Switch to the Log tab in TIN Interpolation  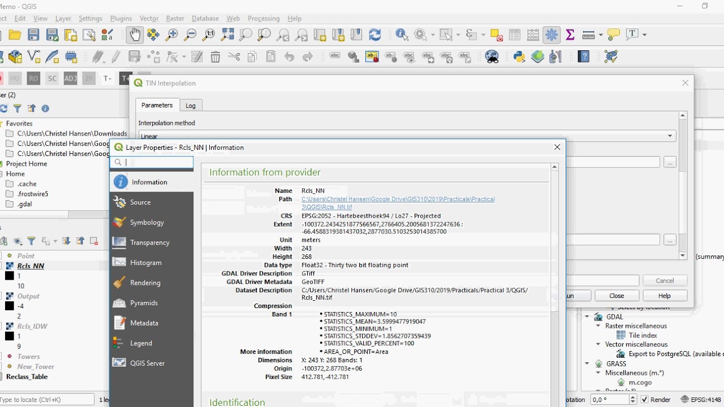[191, 106]
